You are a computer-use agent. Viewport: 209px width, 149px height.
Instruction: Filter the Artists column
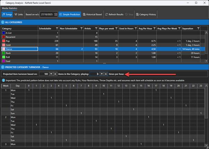coord(96,29)
